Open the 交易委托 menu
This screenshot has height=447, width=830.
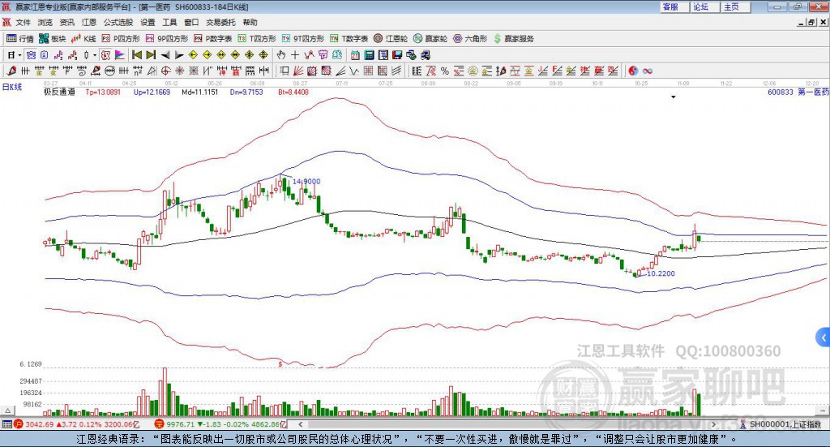click(220, 22)
